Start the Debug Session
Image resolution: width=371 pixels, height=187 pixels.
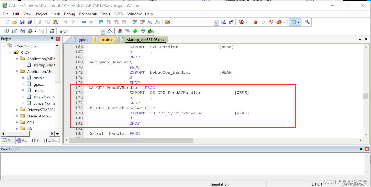[241, 22]
